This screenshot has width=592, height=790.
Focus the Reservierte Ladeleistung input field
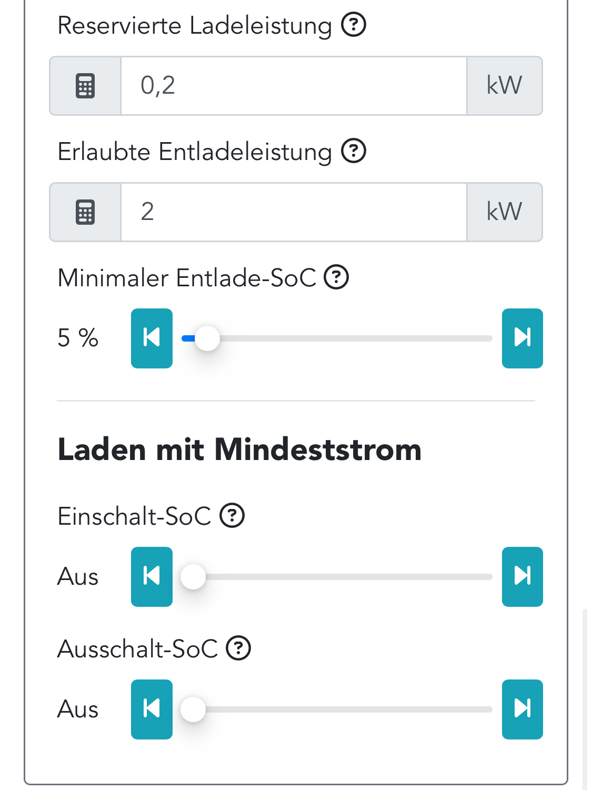[x=294, y=86]
